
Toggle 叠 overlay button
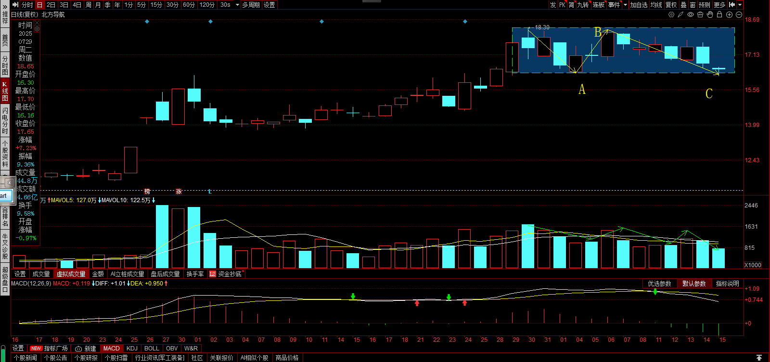point(683,5)
